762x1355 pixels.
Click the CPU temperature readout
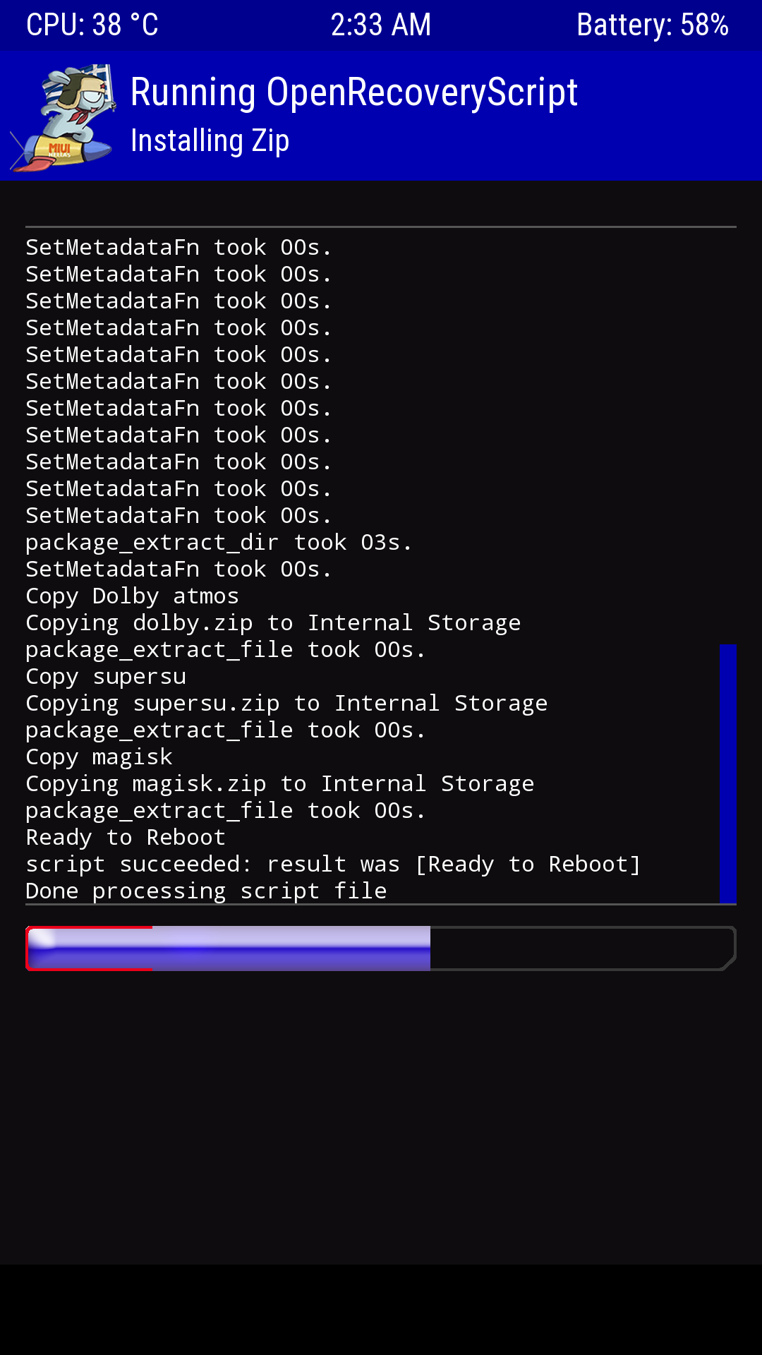click(92, 25)
